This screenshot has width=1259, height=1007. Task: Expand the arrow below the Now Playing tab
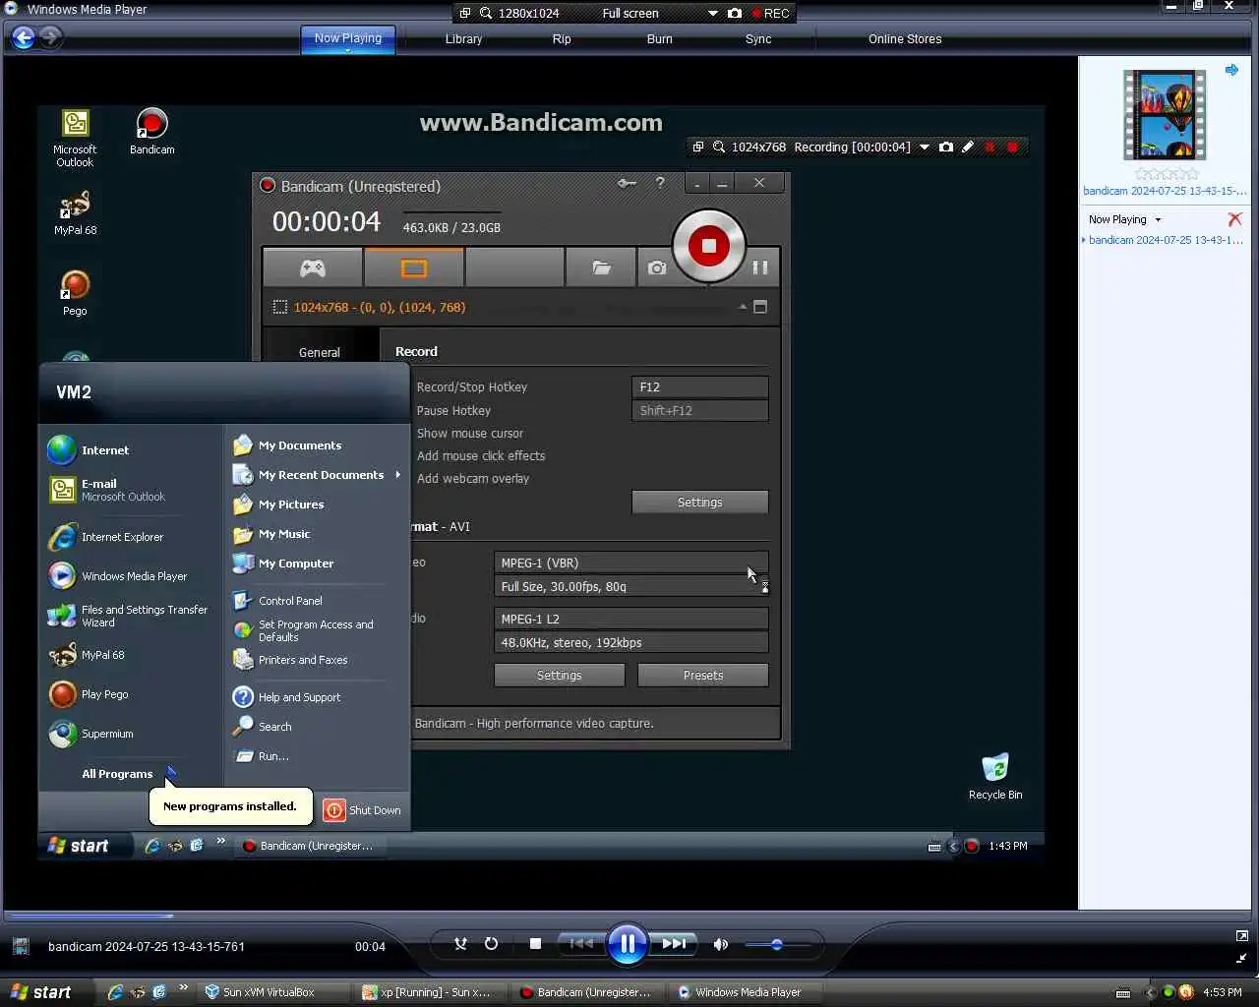[x=347, y=50]
